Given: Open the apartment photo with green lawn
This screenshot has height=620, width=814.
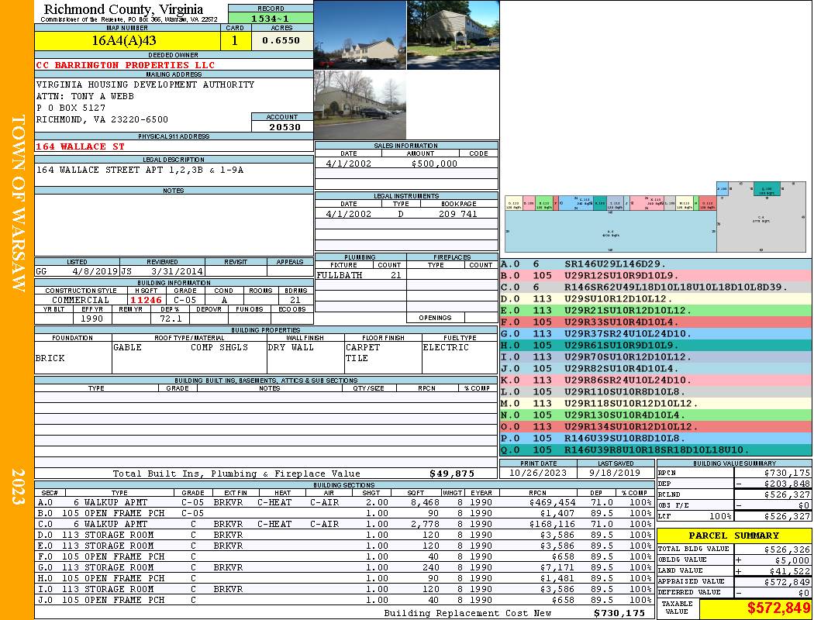Looking at the screenshot, I should click(x=454, y=35).
